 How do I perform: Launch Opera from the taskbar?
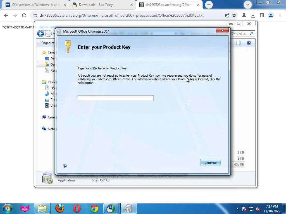pos(77,208)
